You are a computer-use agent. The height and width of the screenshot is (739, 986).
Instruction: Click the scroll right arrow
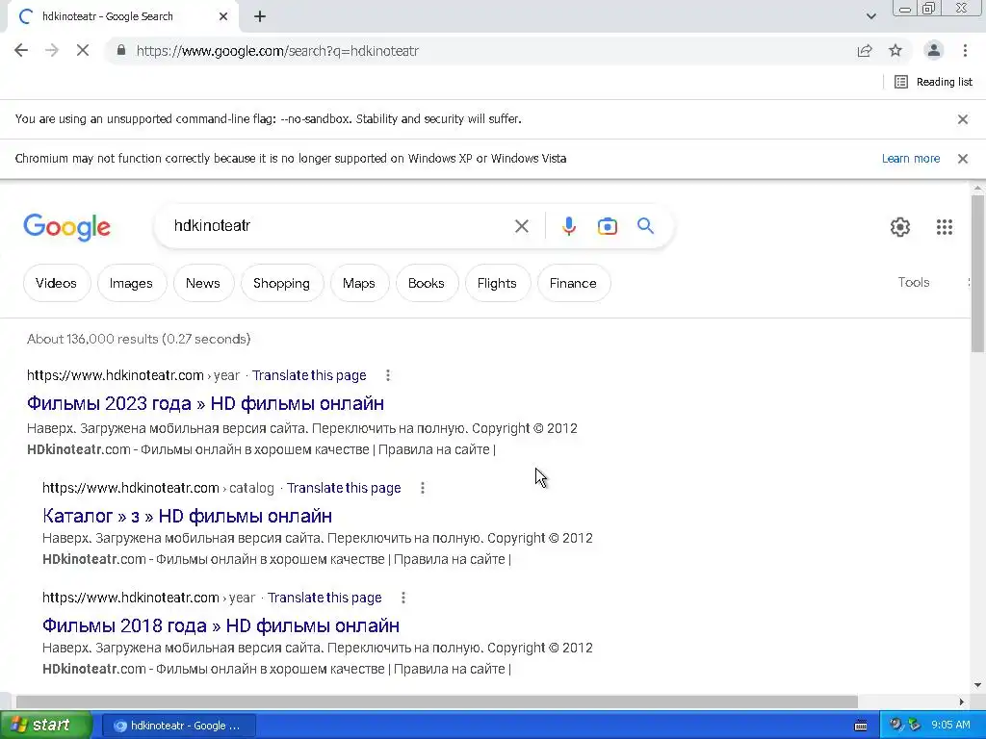click(x=962, y=701)
